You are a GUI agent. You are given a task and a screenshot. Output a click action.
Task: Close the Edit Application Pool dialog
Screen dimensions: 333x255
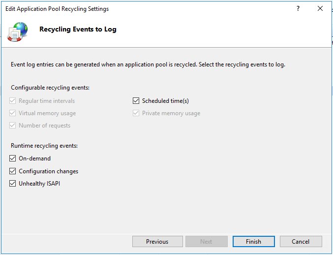[320, 9]
